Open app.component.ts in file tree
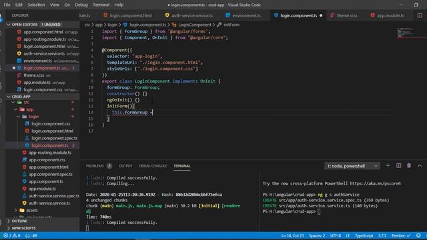This screenshot has height=240, width=427. point(46,181)
